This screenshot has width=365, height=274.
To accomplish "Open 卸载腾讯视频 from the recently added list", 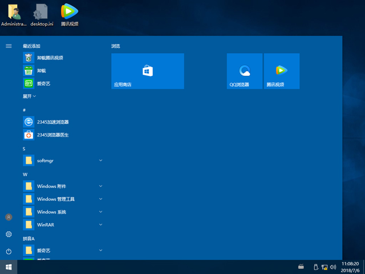I will (50, 58).
